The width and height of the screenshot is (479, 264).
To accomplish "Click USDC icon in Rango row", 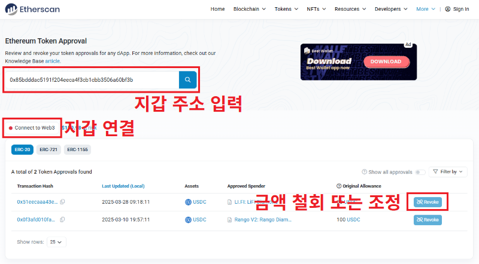I will [188, 220].
